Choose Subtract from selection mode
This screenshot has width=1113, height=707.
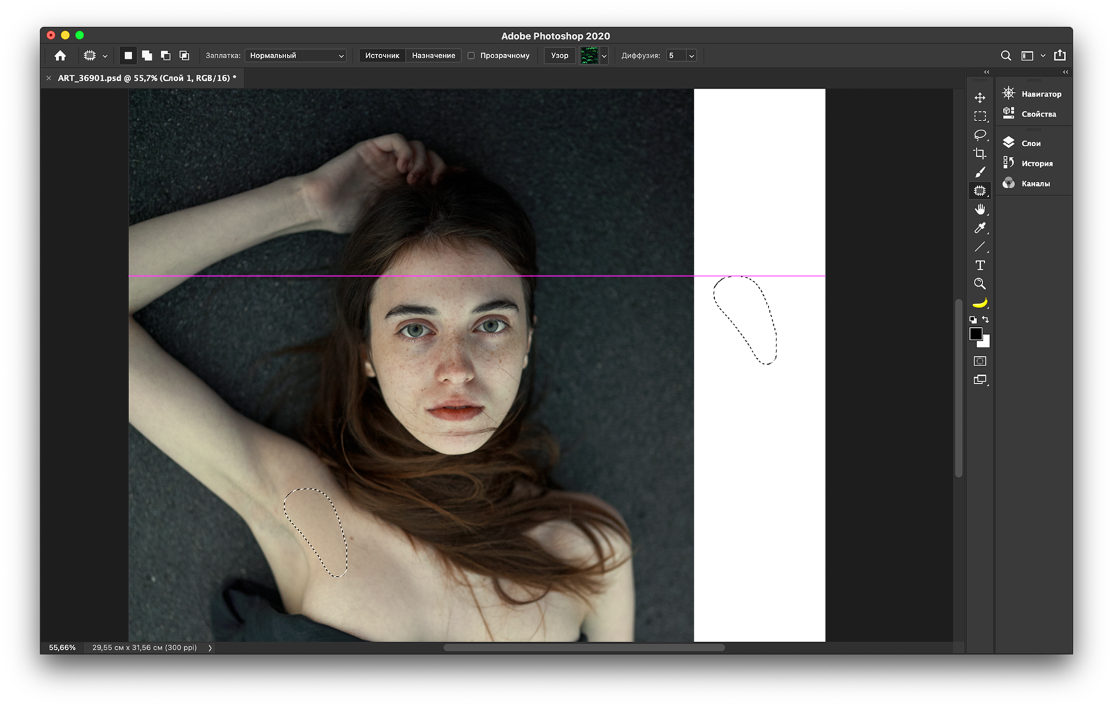pyautogui.click(x=166, y=56)
